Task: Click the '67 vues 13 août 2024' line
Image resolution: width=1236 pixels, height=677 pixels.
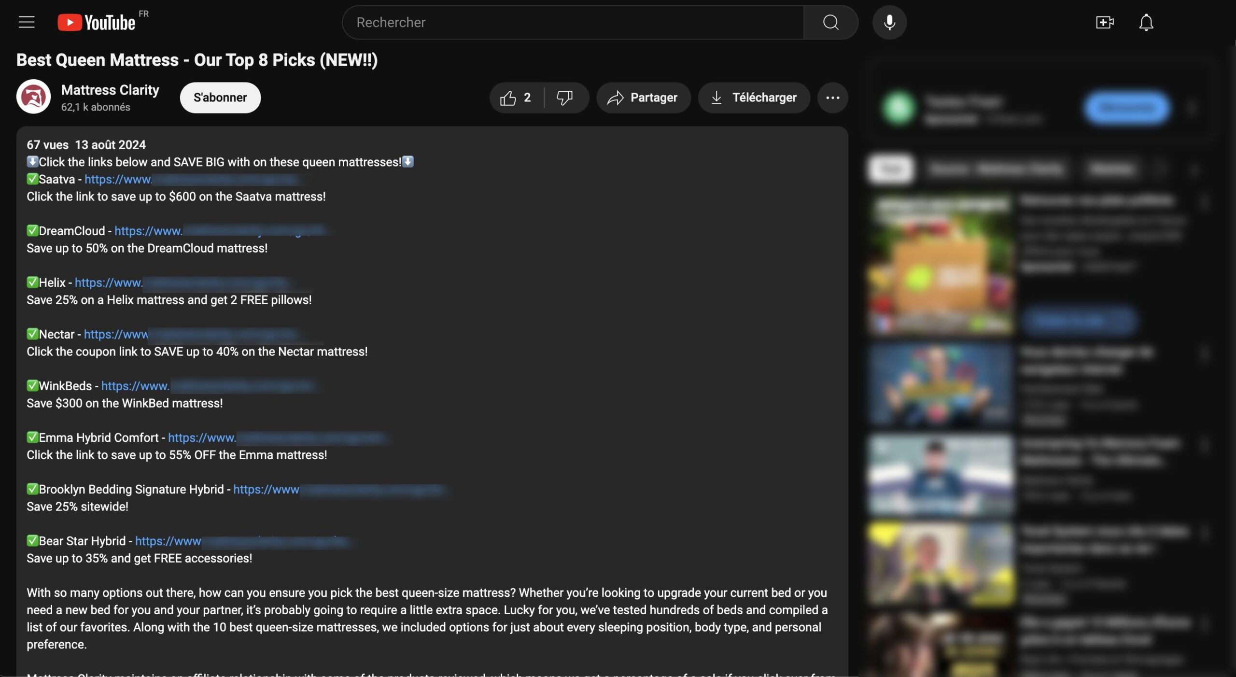Action: coord(86,145)
